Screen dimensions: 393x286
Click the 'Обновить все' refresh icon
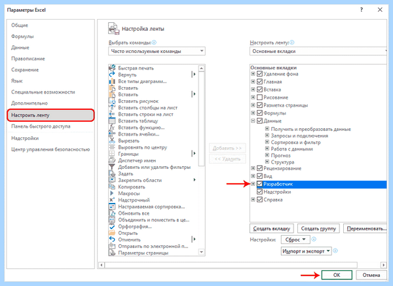click(x=112, y=213)
